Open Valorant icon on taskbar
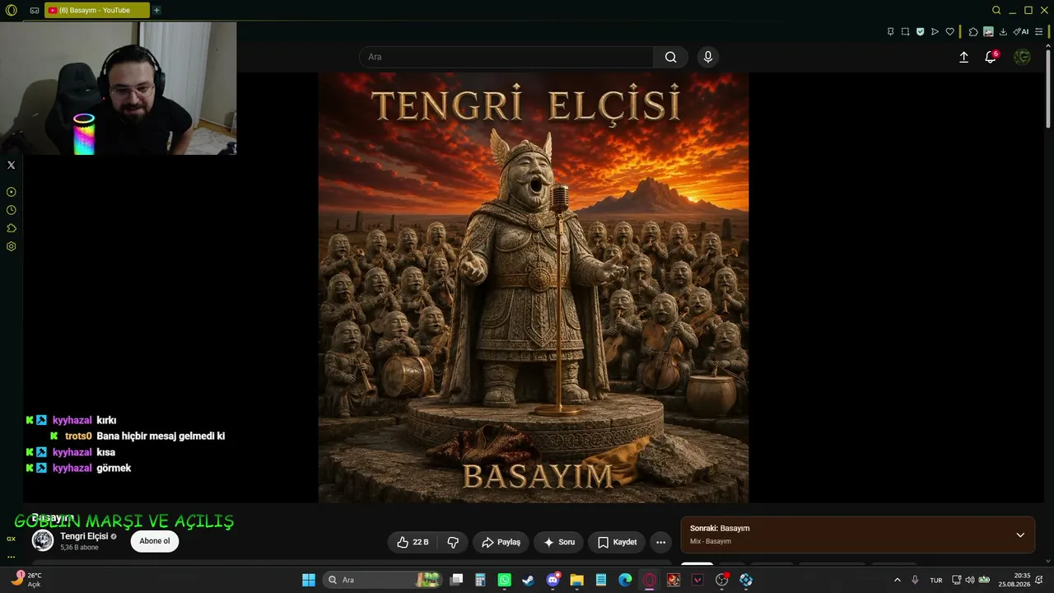 click(697, 580)
